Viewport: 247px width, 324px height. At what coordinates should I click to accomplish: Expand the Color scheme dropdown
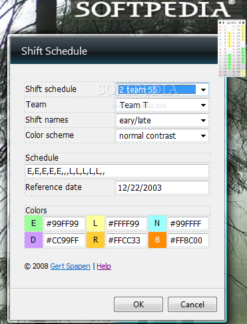click(x=162, y=135)
